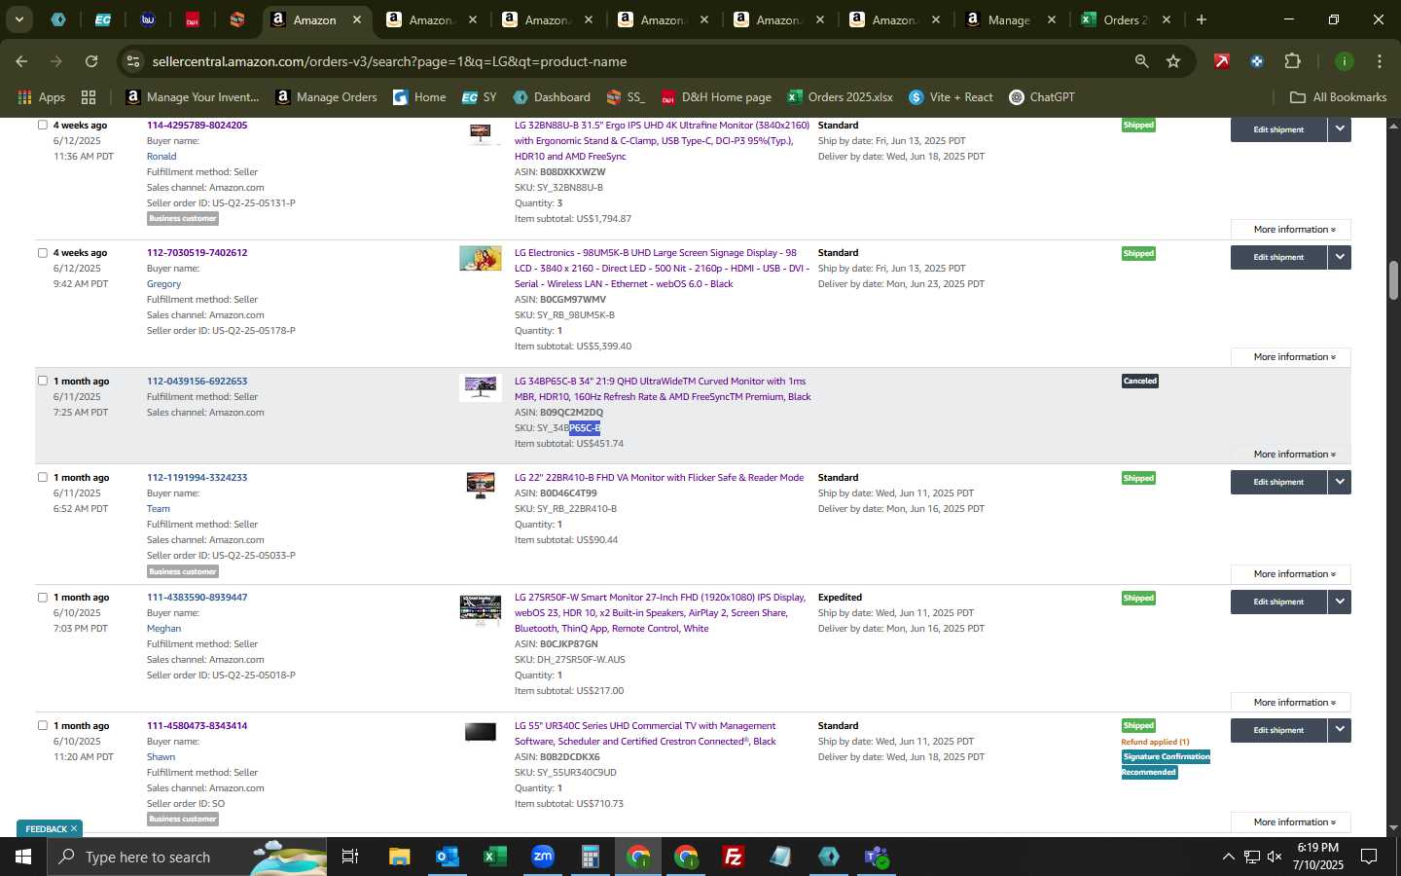Open order ID 111-4580473-8343414 link
This screenshot has height=876, width=1401.
(197, 725)
